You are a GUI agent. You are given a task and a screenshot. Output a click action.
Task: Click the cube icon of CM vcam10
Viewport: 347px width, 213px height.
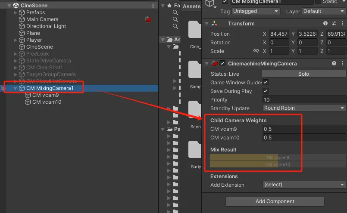pos(28,102)
